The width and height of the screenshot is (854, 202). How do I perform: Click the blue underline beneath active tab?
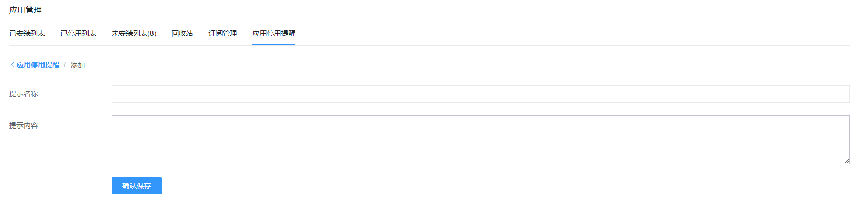click(274, 44)
